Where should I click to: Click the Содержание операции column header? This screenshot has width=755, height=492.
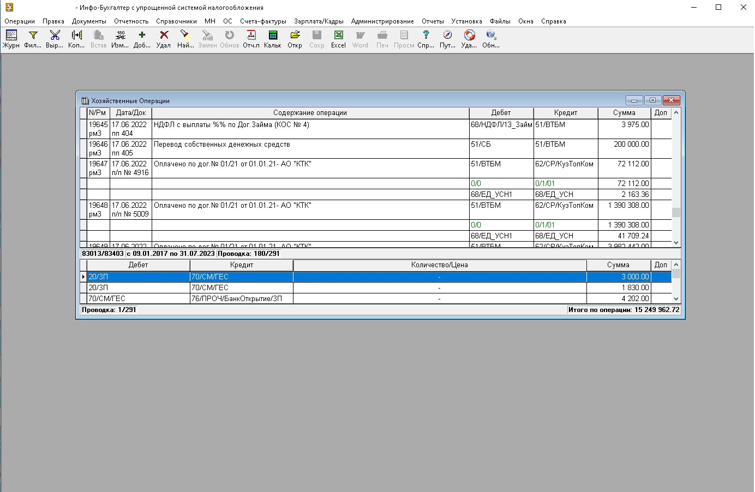pos(310,113)
